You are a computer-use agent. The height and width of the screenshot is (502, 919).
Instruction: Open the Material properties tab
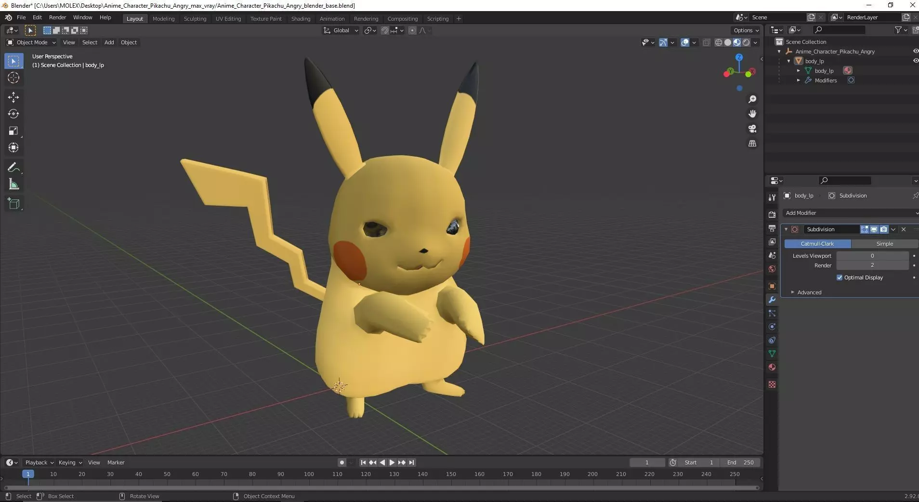(772, 367)
